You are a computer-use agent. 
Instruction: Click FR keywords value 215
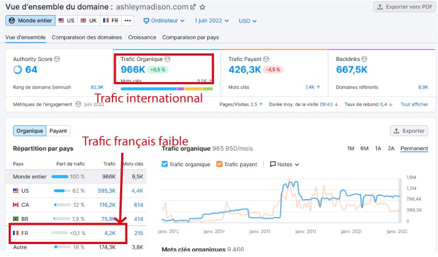click(x=138, y=233)
